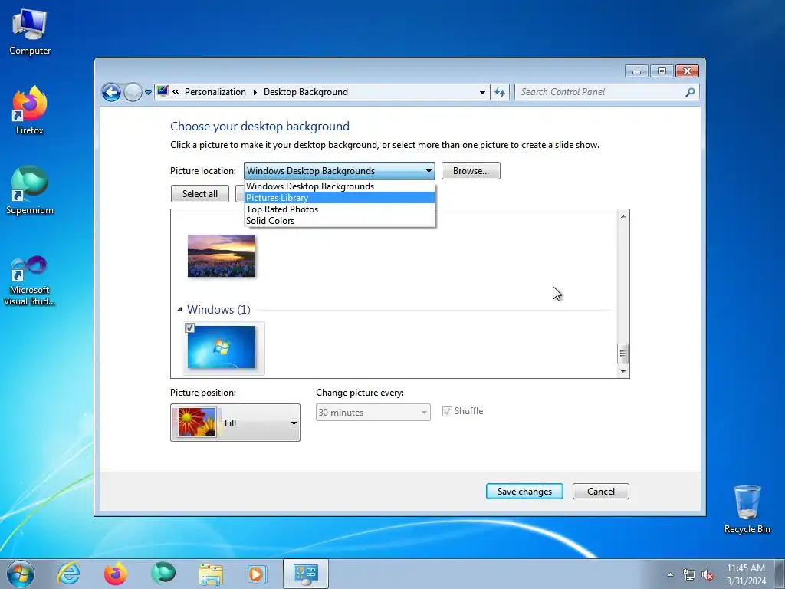Open the Picture position Fill dropdown
The width and height of the screenshot is (785, 589).
tap(235, 423)
